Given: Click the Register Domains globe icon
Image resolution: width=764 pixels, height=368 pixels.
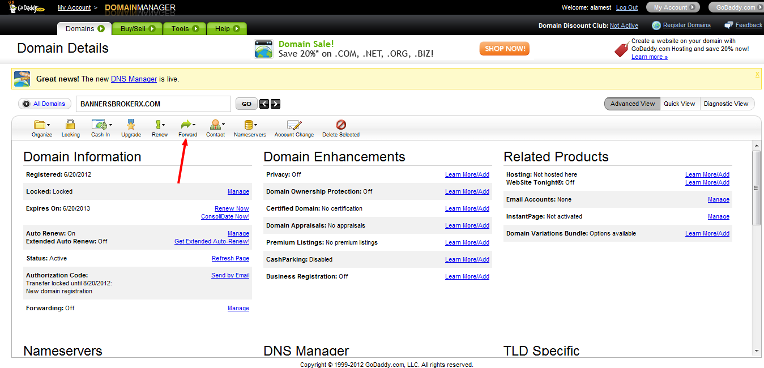Looking at the screenshot, I should click(x=656, y=25).
